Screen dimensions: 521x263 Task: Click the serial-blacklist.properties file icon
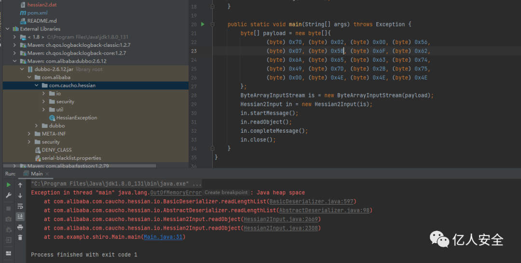[38, 158]
